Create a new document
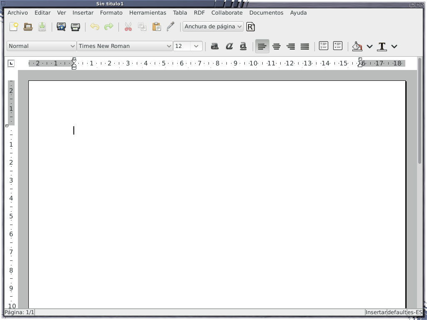This screenshot has height=320, width=427. pos(14,27)
